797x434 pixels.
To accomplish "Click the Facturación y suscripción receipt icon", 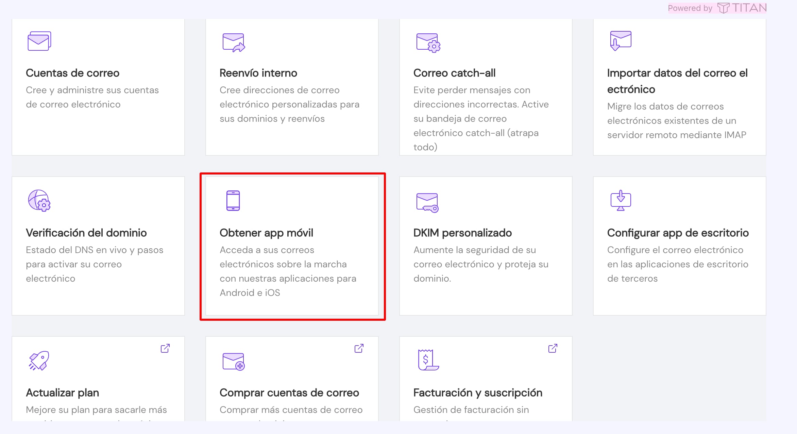I will (428, 360).
